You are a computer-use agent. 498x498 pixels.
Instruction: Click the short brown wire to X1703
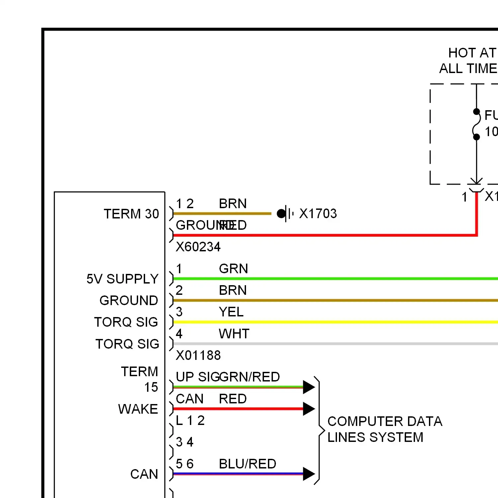[222, 213]
